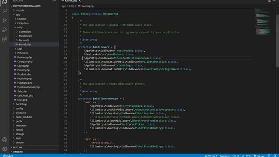Click the PHP language mode indicator
The height and width of the screenshot is (157, 279).
tap(248, 156)
